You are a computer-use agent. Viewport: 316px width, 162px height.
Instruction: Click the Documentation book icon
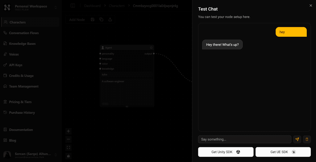coord(5,130)
